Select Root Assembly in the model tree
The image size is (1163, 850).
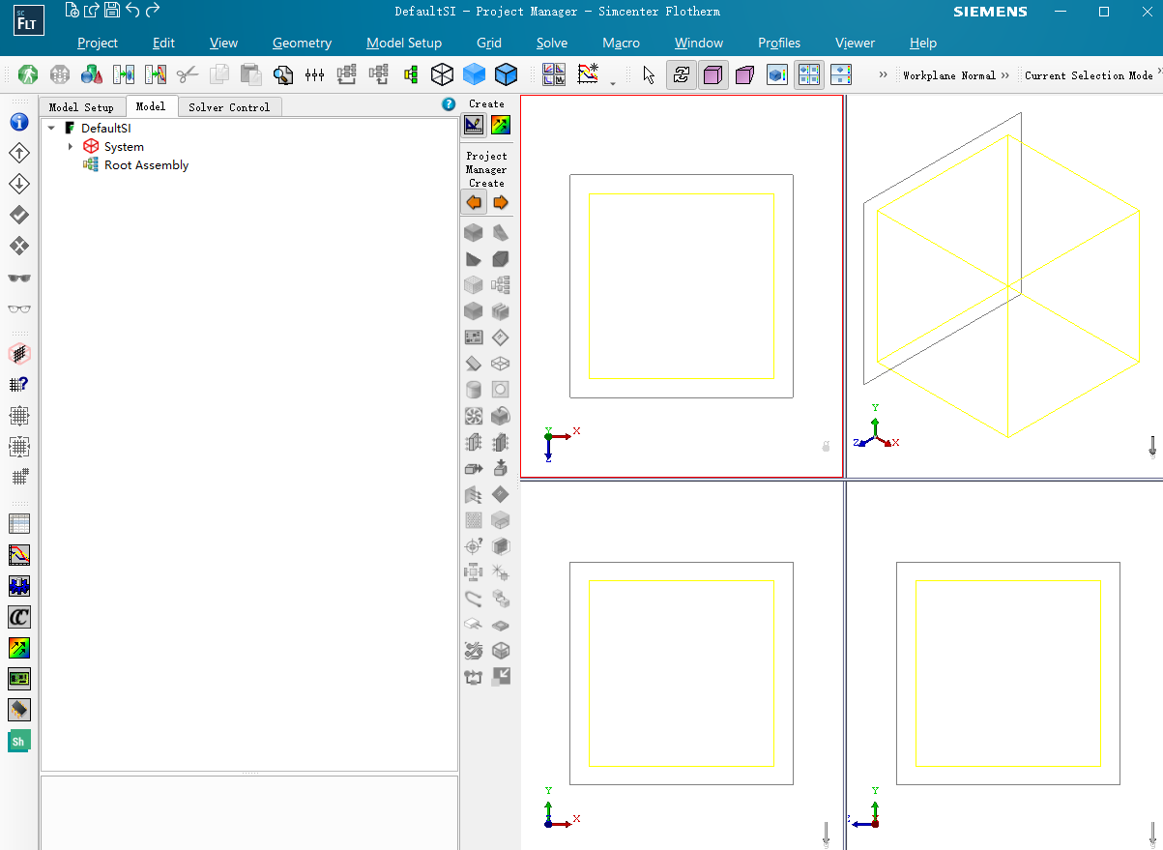146,165
